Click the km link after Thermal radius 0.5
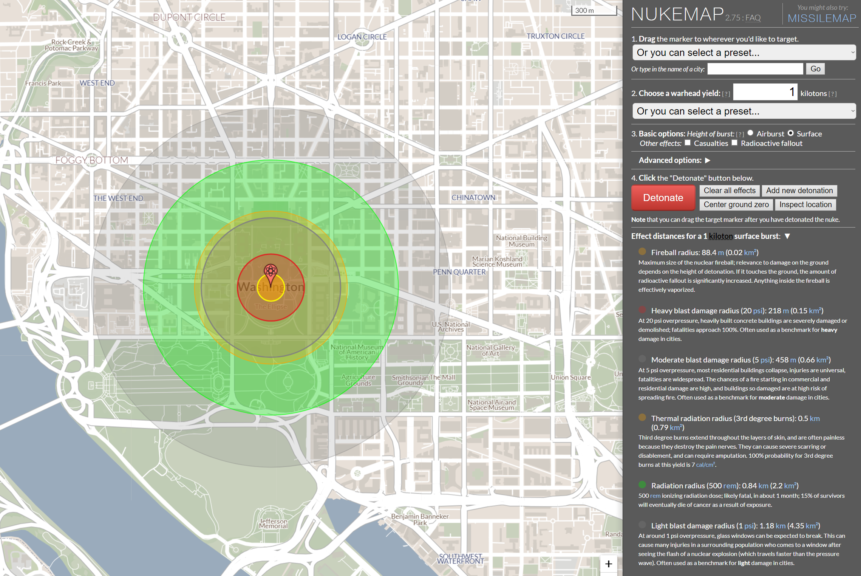The width and height of the screenshot is (861, 576). click(815, 418)
